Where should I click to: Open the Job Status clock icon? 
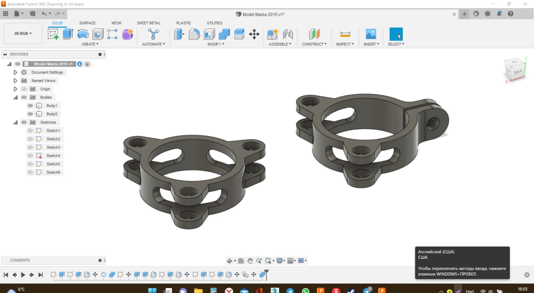(488, 14)
